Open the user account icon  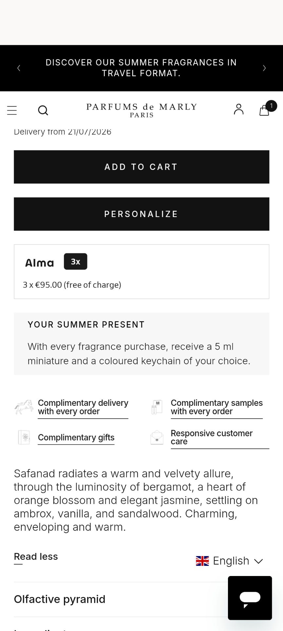239,109
